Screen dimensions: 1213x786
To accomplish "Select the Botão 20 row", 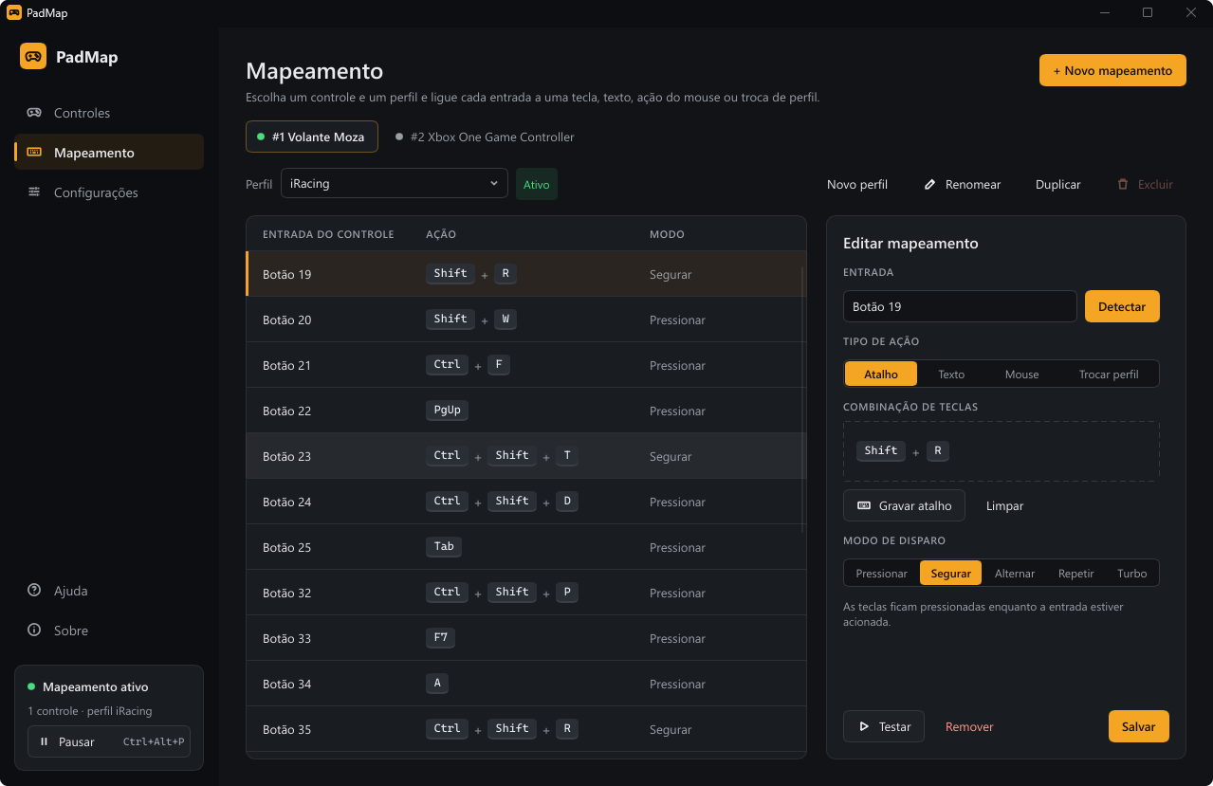I will 526,320.
